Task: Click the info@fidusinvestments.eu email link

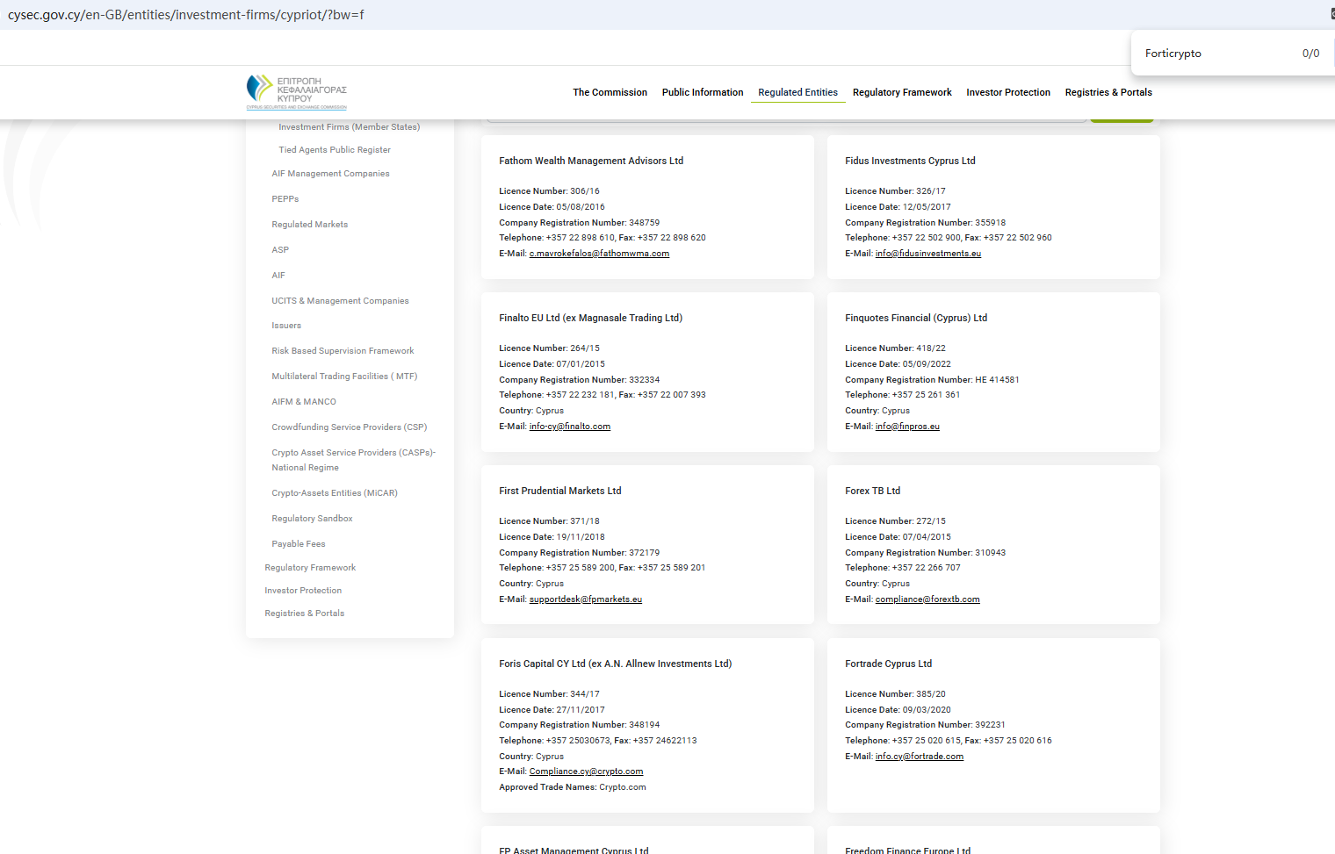Action: (927, 254)
